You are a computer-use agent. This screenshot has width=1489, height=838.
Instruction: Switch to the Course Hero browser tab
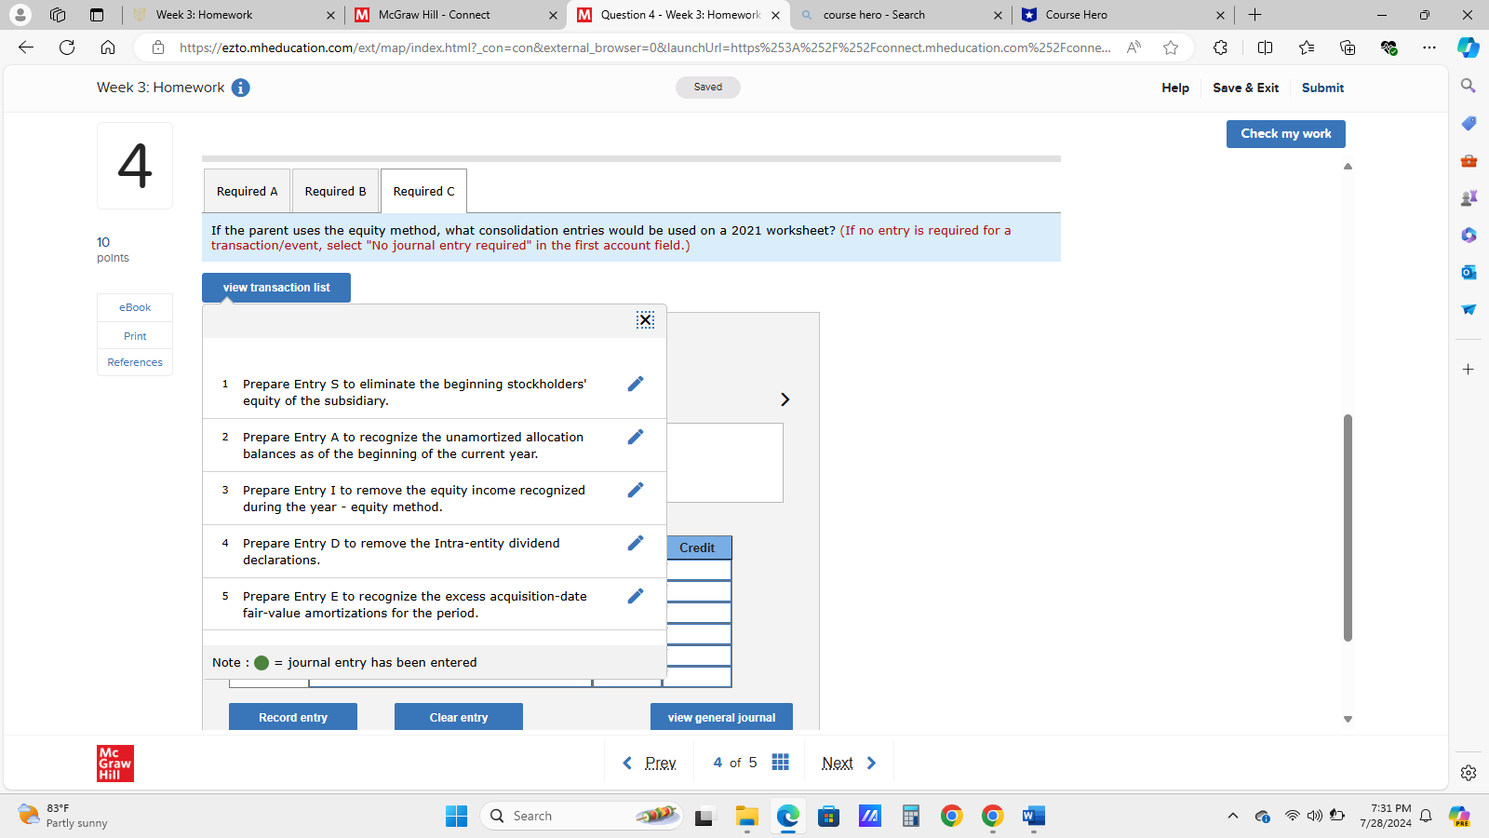1122,15
